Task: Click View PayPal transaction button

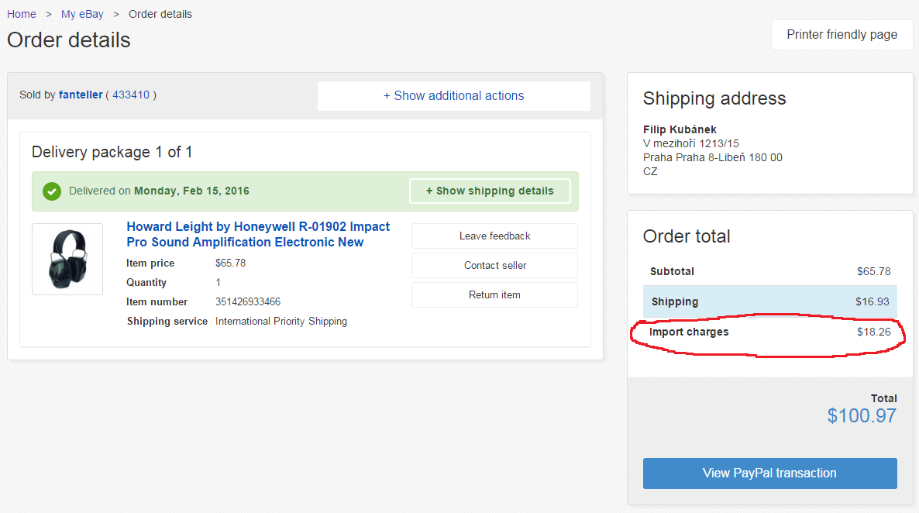Action: [x=769, y=473]
